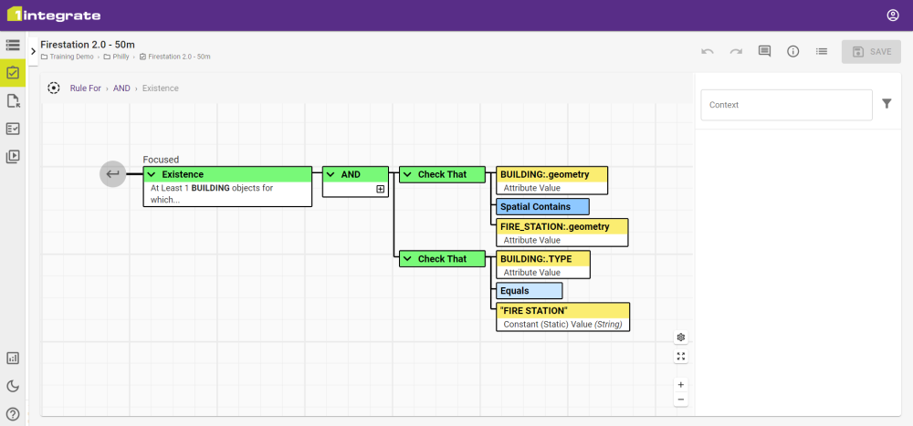Click the undo arrow in toolbar
Viewport: 913px width, 426px height.
(x=708, y=52)
